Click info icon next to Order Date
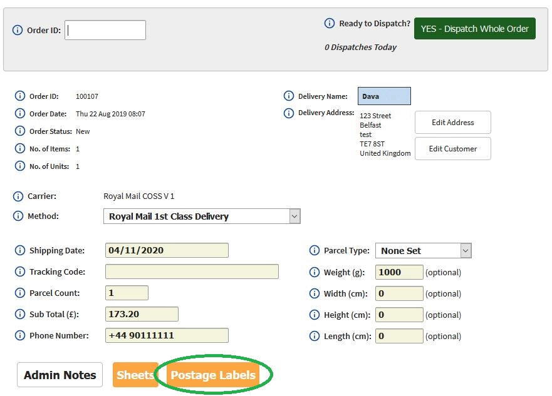552x396 pixels. [x=20, y=113]
